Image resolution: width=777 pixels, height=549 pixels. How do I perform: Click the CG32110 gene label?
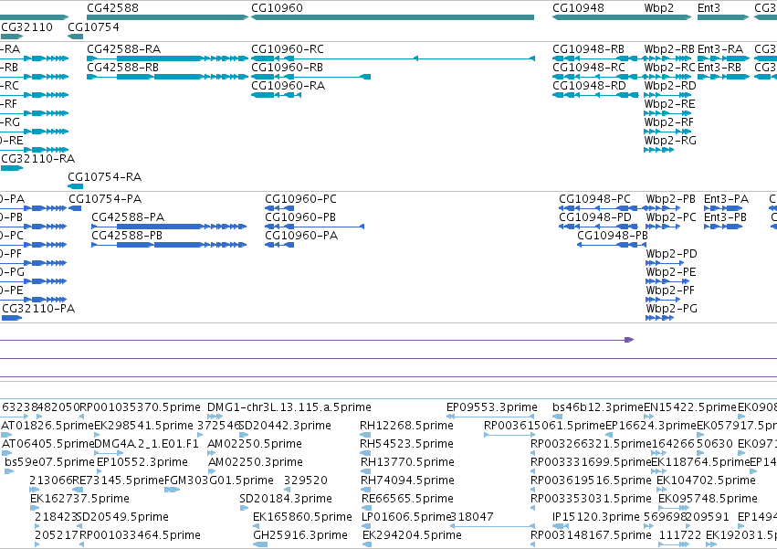26,26
